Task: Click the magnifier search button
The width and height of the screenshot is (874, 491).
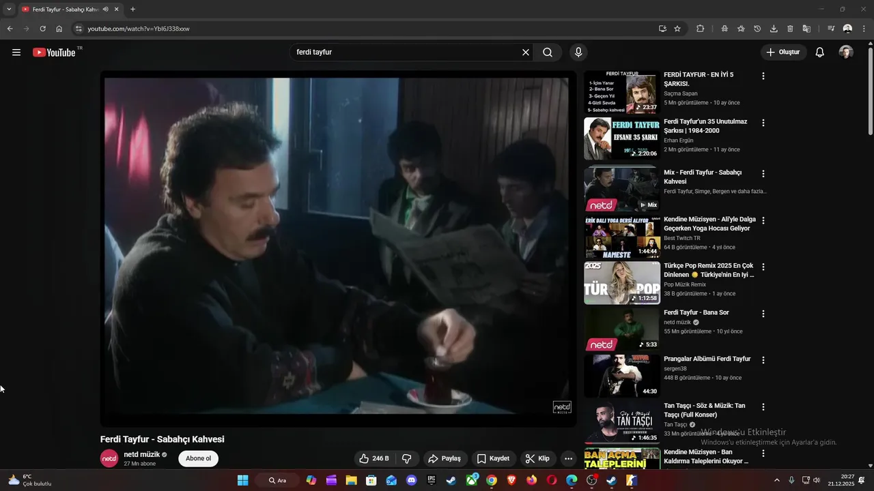Action: click(548, 53)
